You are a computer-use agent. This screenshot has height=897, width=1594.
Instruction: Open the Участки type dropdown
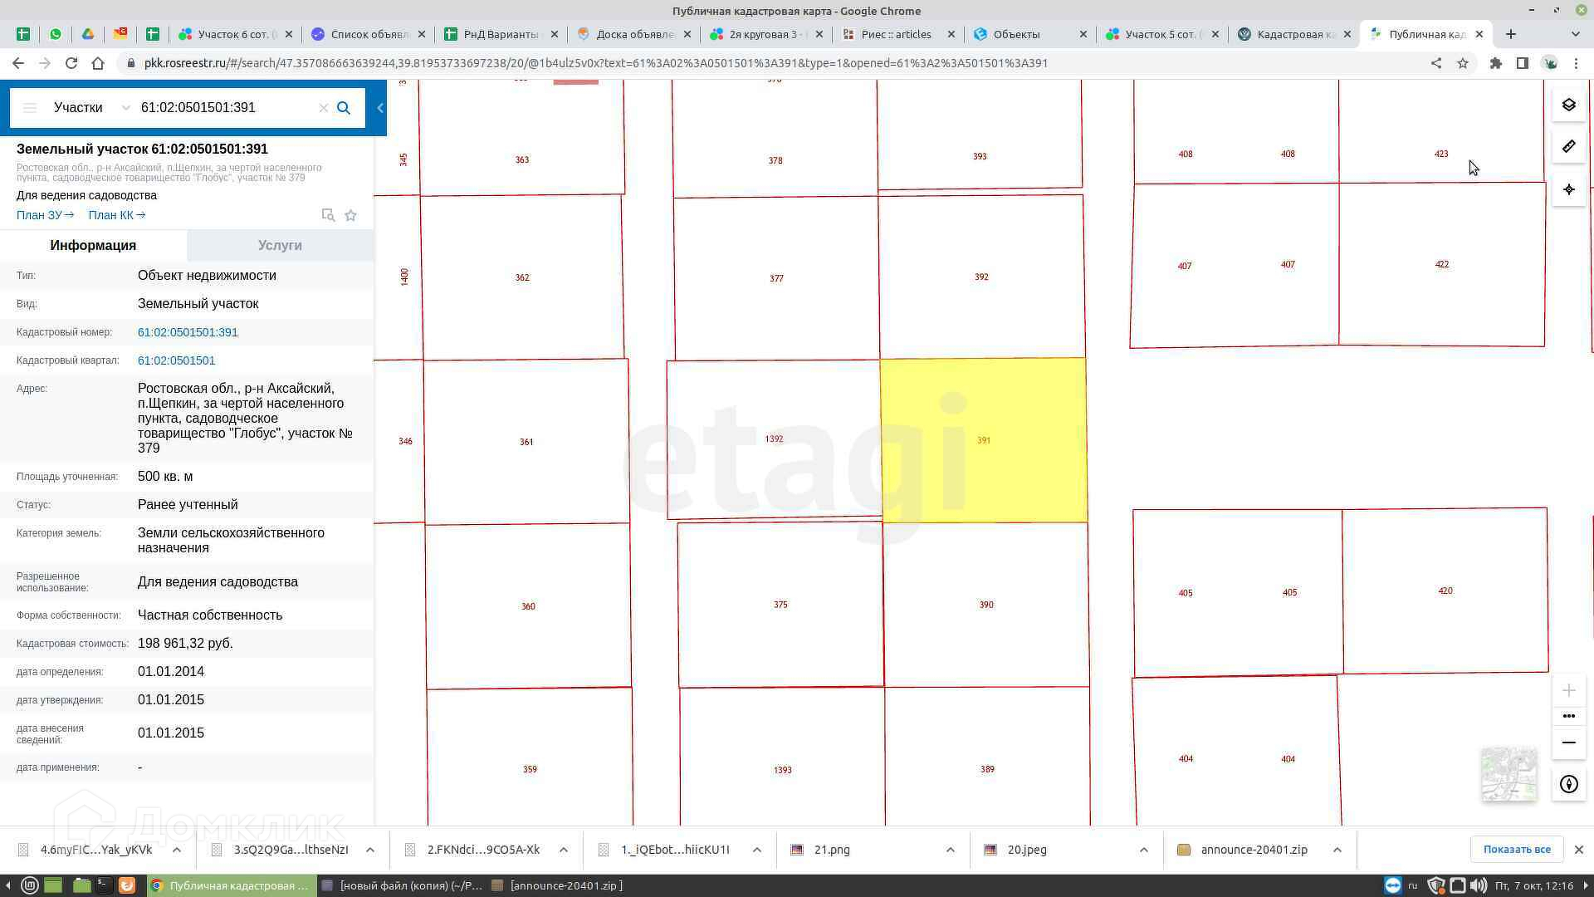click(91, 108)
